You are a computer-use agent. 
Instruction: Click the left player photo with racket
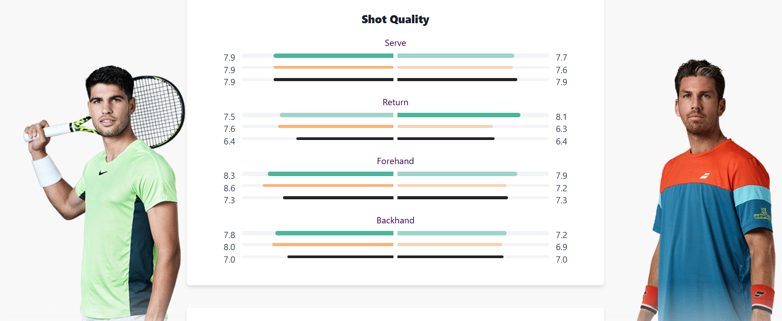[x=105, y=193]
